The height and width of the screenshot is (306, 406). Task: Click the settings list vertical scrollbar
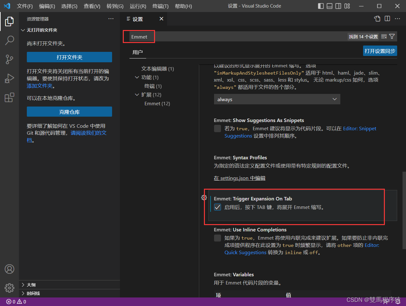tap(404, 211)
